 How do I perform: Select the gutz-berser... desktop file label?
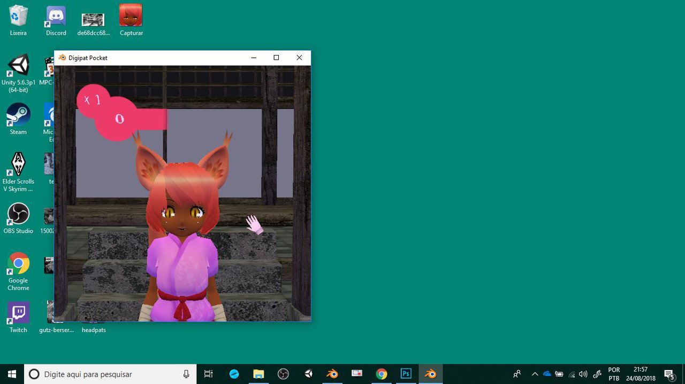(56, 330)
